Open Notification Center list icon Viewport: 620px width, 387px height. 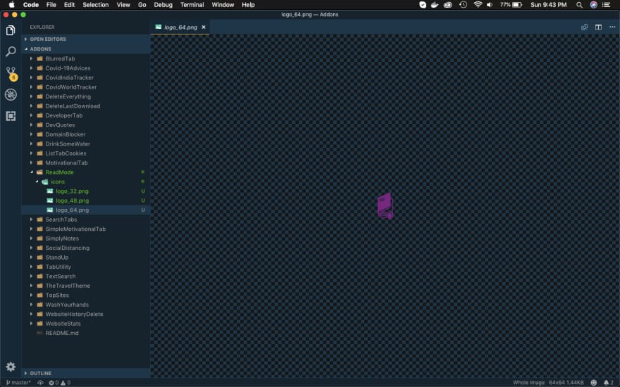click(x=606, y=5)
